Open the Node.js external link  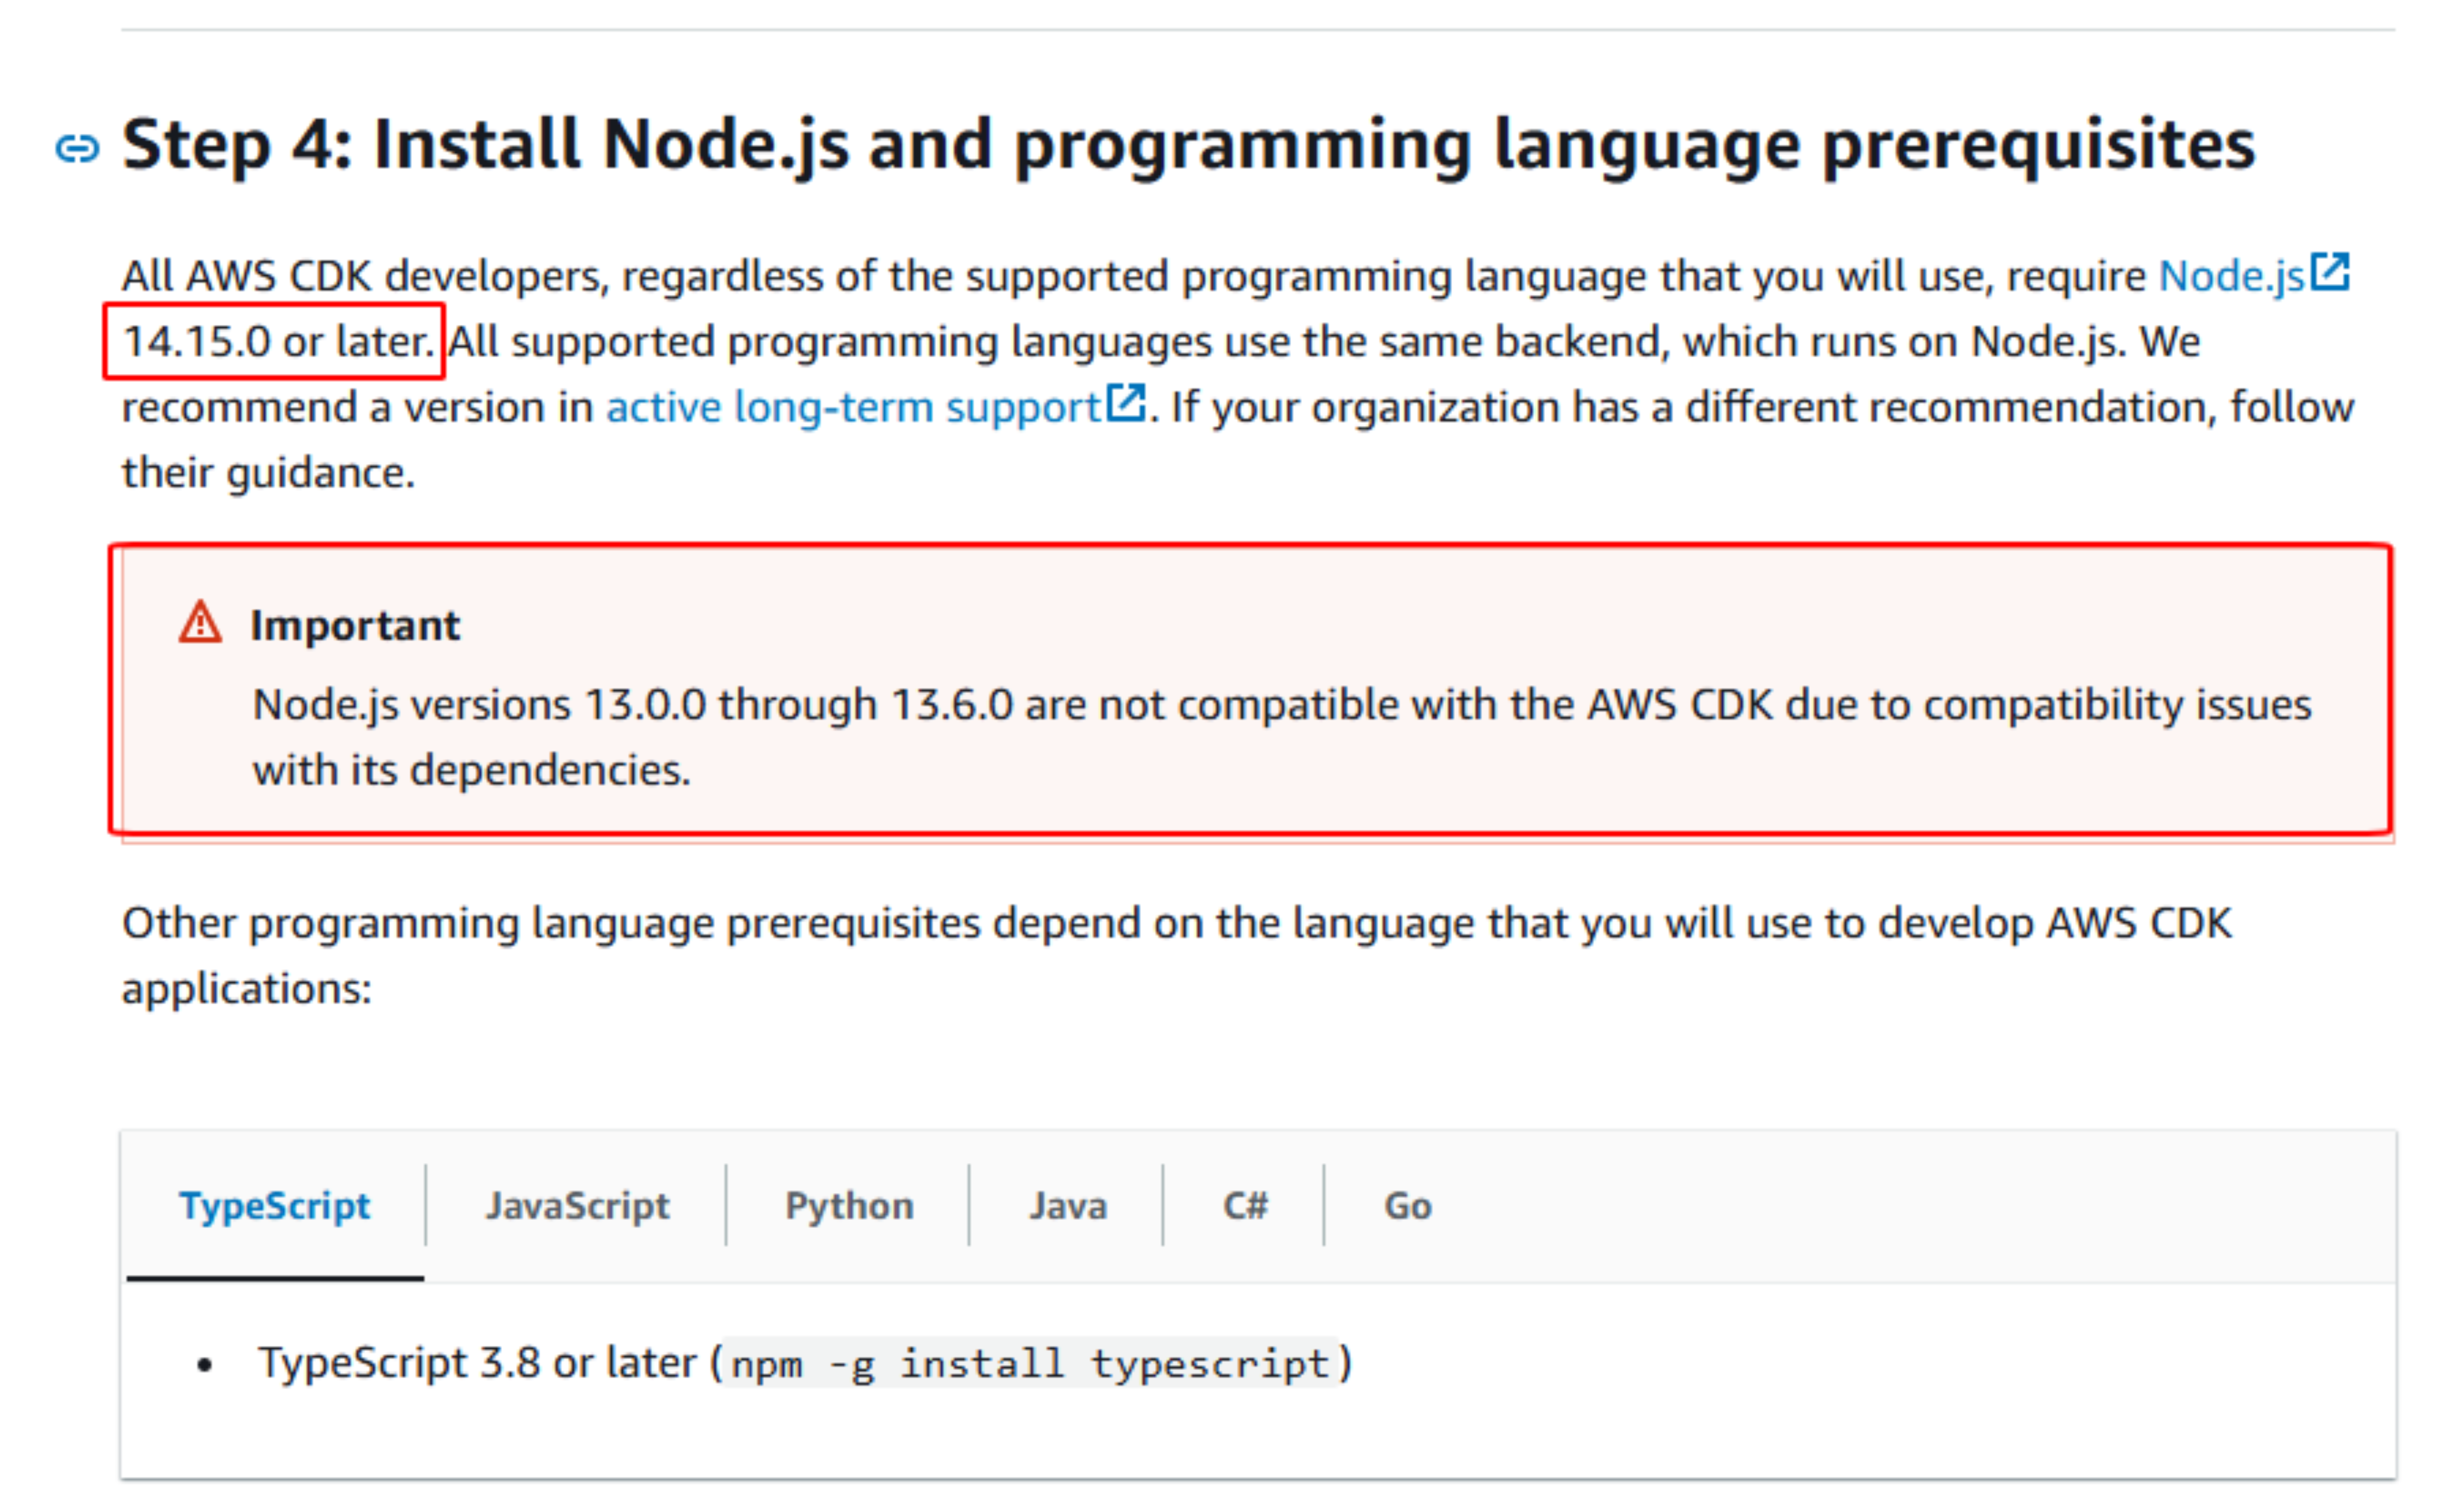coord(2230,276)
